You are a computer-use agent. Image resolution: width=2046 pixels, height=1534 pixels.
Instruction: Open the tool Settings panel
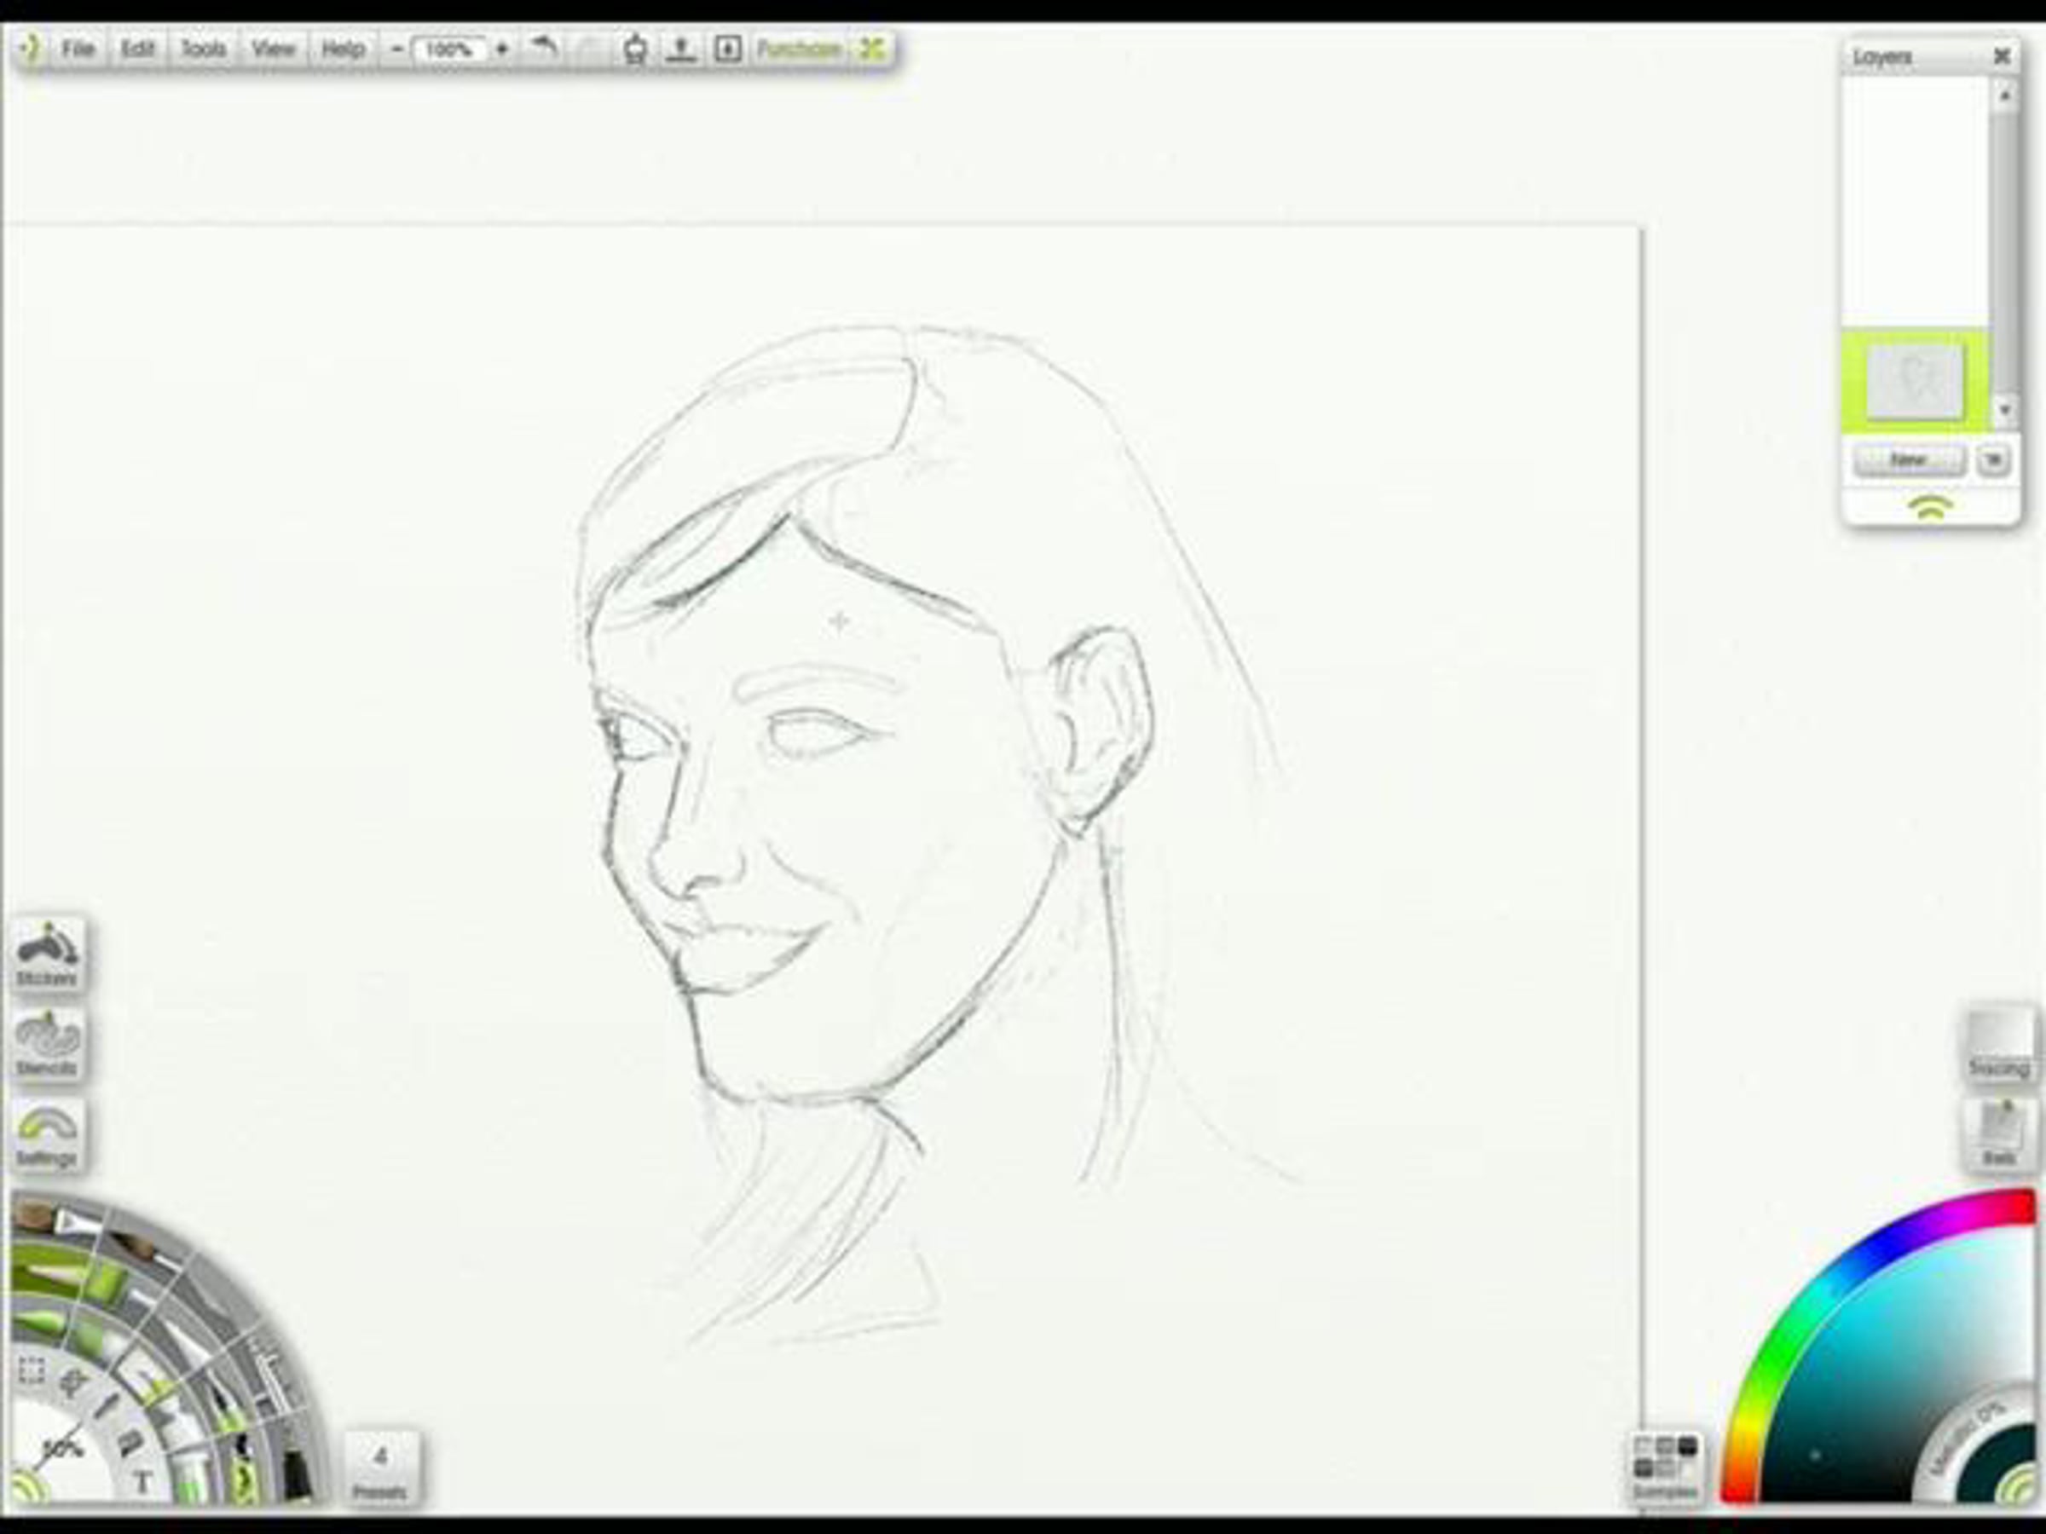coord(48,1135)
